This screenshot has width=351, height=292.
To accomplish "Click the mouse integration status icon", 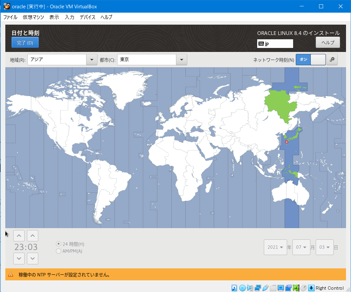I will coord(303,288).
